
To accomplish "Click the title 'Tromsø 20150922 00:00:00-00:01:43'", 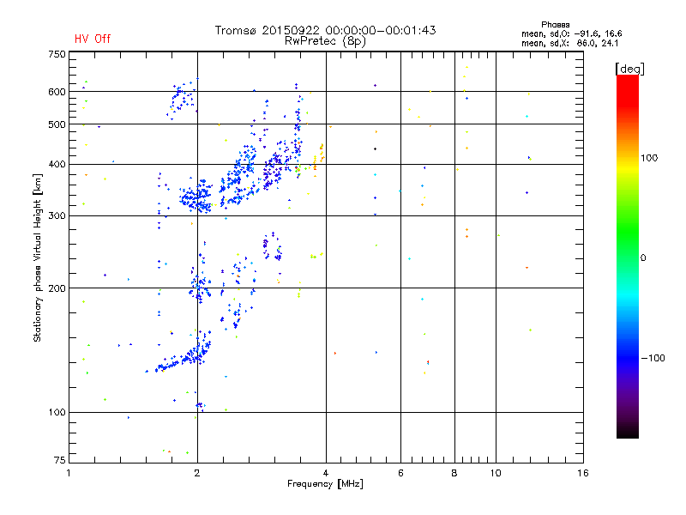I will pyautogui.click(x=325, y=30).
